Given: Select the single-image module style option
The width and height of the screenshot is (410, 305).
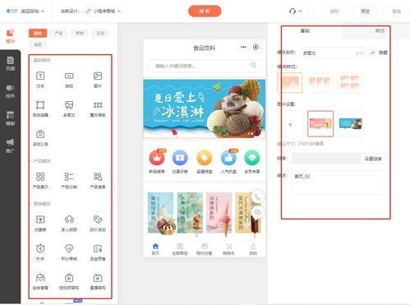Looking at the screenshot, I should [x=290, y=82].
